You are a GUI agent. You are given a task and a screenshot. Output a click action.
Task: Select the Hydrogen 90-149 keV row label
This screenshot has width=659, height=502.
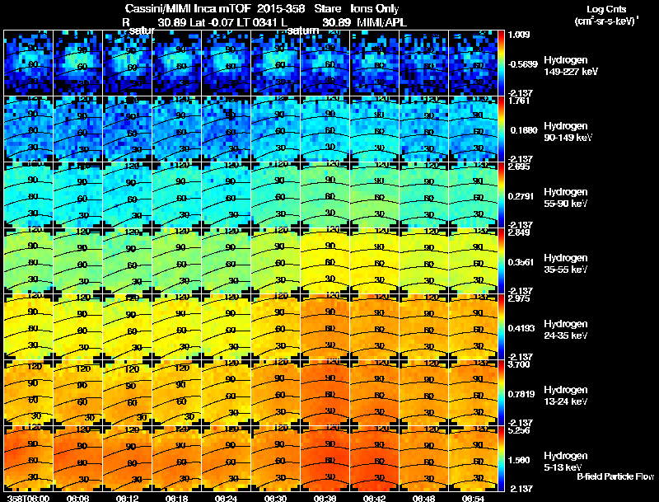(568, 132)
